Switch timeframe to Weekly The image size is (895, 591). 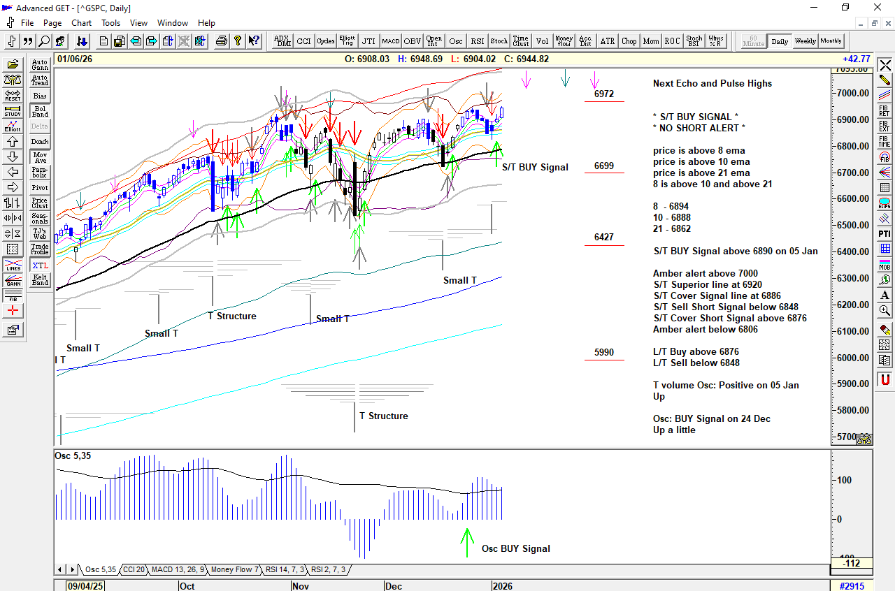805,41
